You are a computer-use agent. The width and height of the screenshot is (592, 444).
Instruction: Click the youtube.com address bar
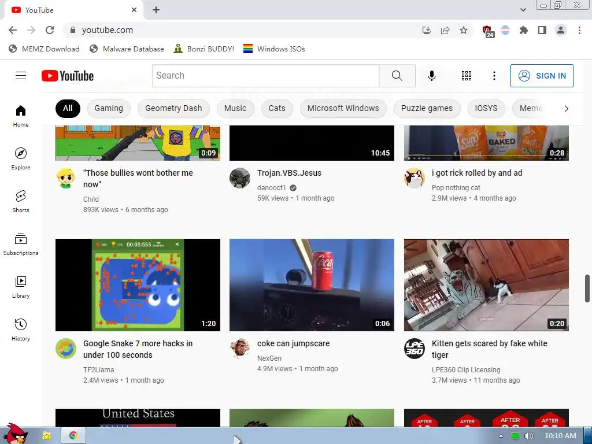[242, 30]
